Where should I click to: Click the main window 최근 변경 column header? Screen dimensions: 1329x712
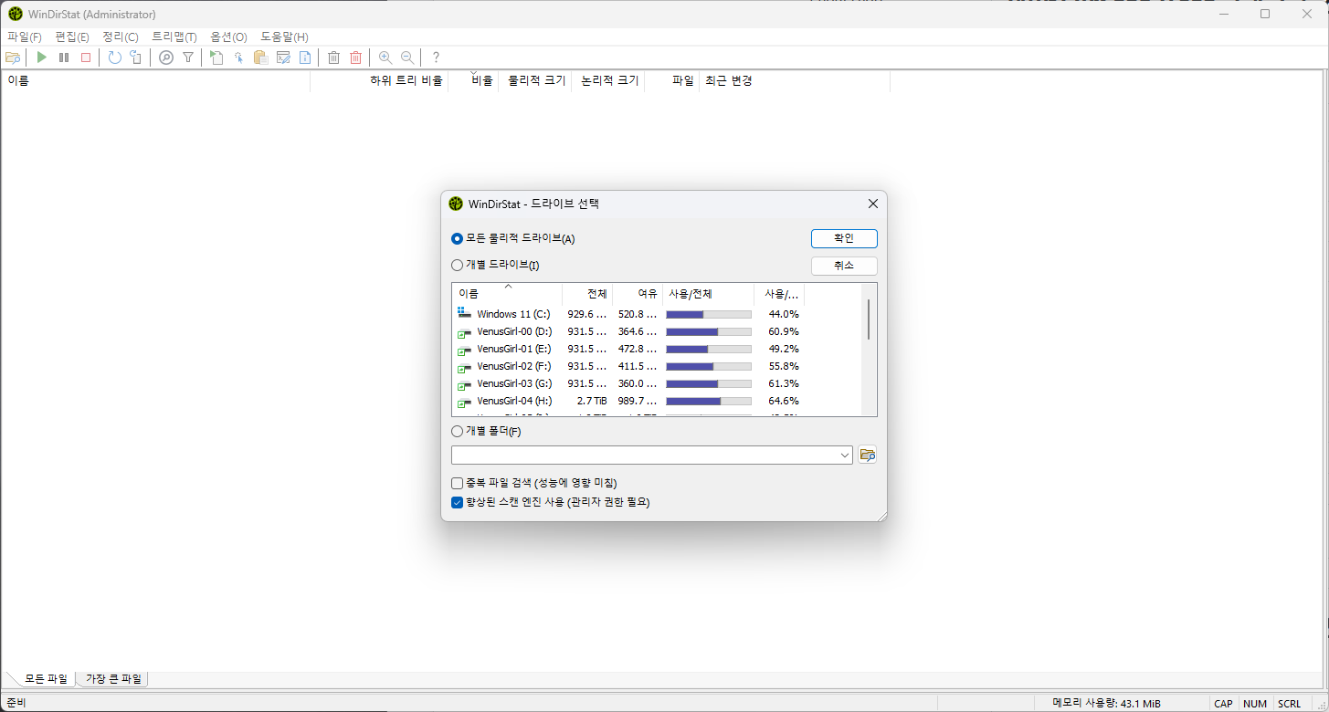point(795,80)
